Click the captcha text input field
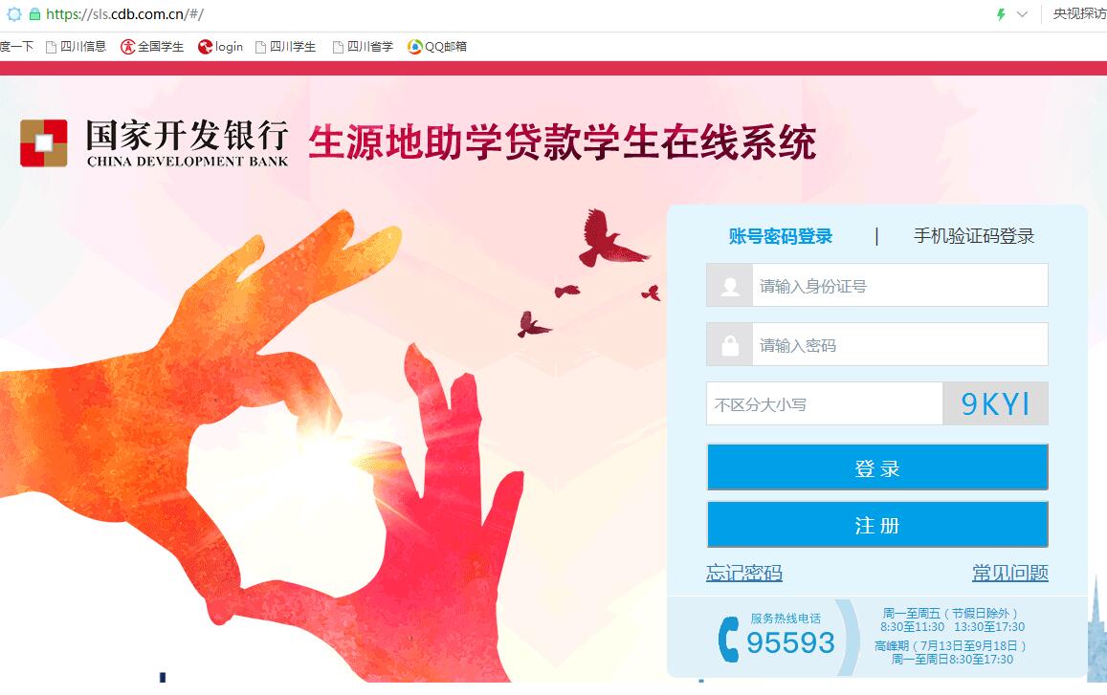The width and height of the screenshot is (1107, 695). [825, 403]
